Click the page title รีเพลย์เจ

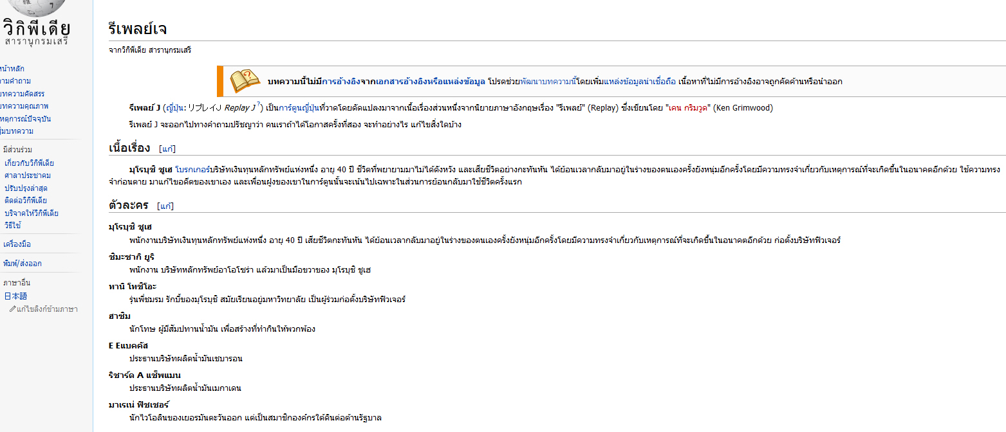(139, 29)
